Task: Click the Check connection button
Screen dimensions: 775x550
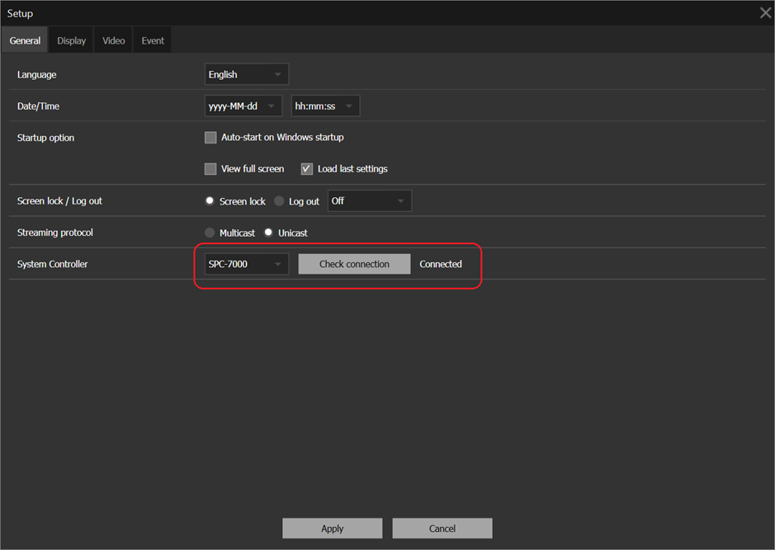Action: point(354,264)
